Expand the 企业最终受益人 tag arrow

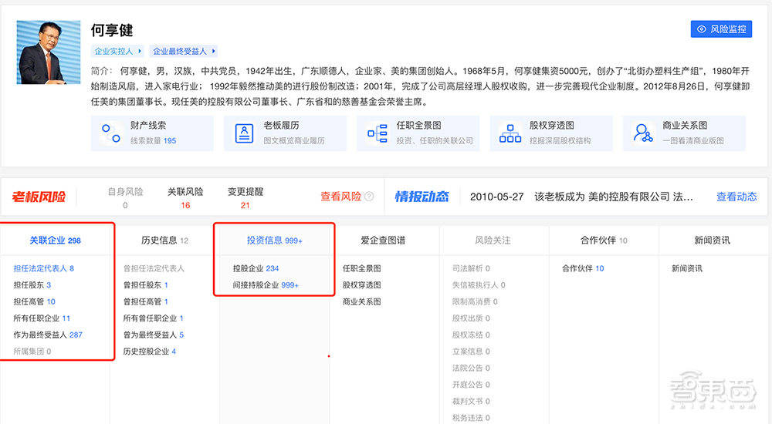tap(214, 51)
